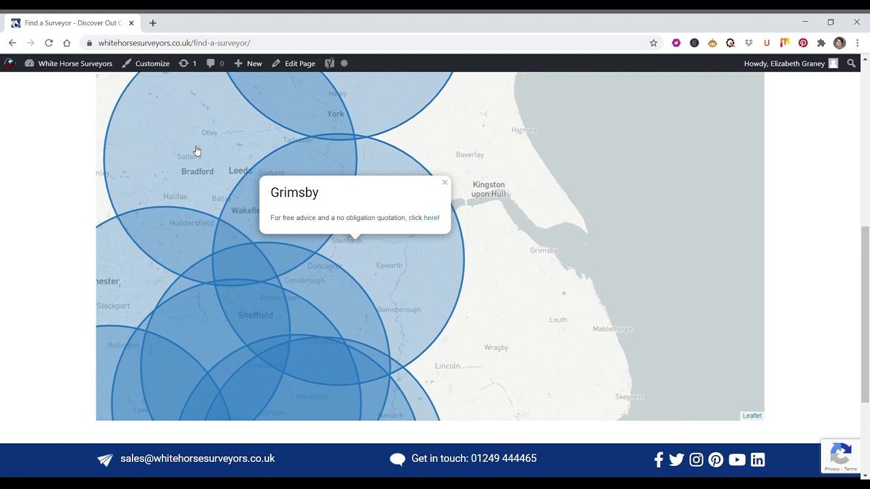Open the Facebook social icon
Viewport: 870px width, 489px height.
(x=659, y=460)
